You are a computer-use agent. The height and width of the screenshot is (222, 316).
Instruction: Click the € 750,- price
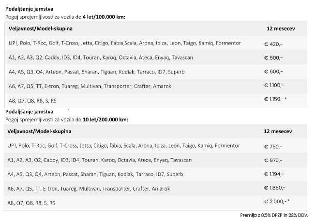pos(273,147)
